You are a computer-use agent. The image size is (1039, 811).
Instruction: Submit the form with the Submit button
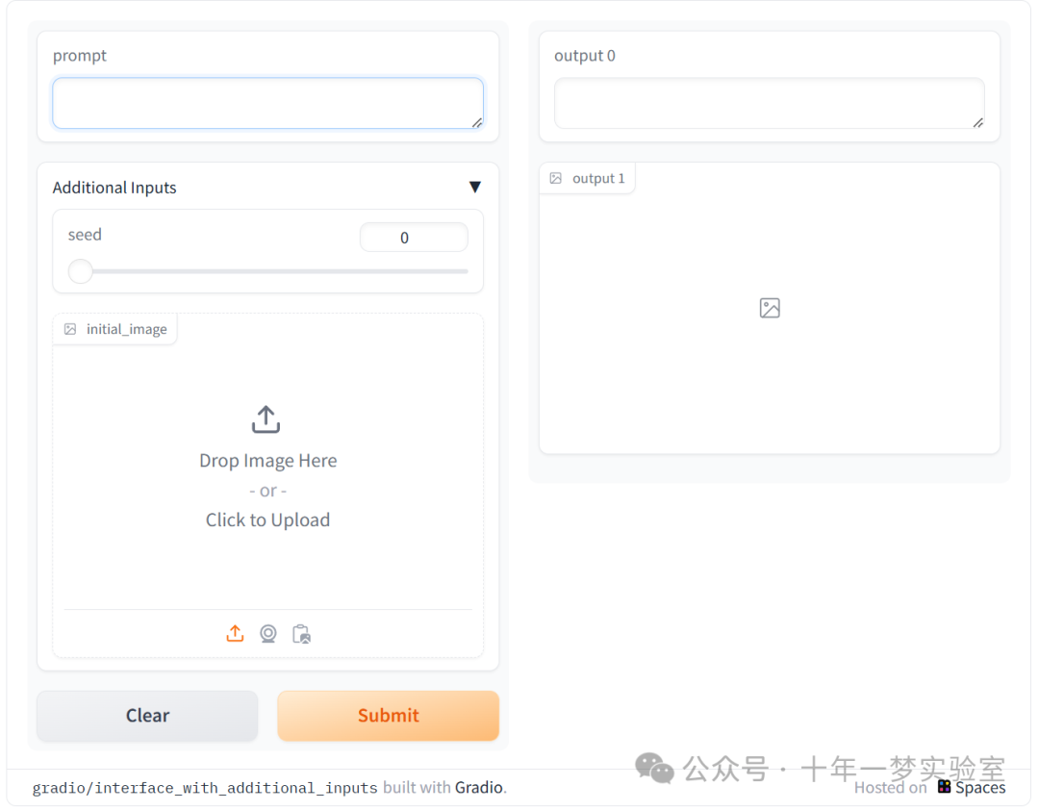pos(389,716)
